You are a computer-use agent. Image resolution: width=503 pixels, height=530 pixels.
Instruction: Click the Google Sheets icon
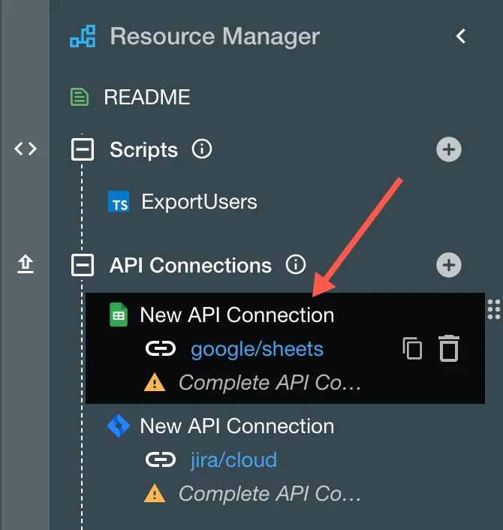(119, 315)
